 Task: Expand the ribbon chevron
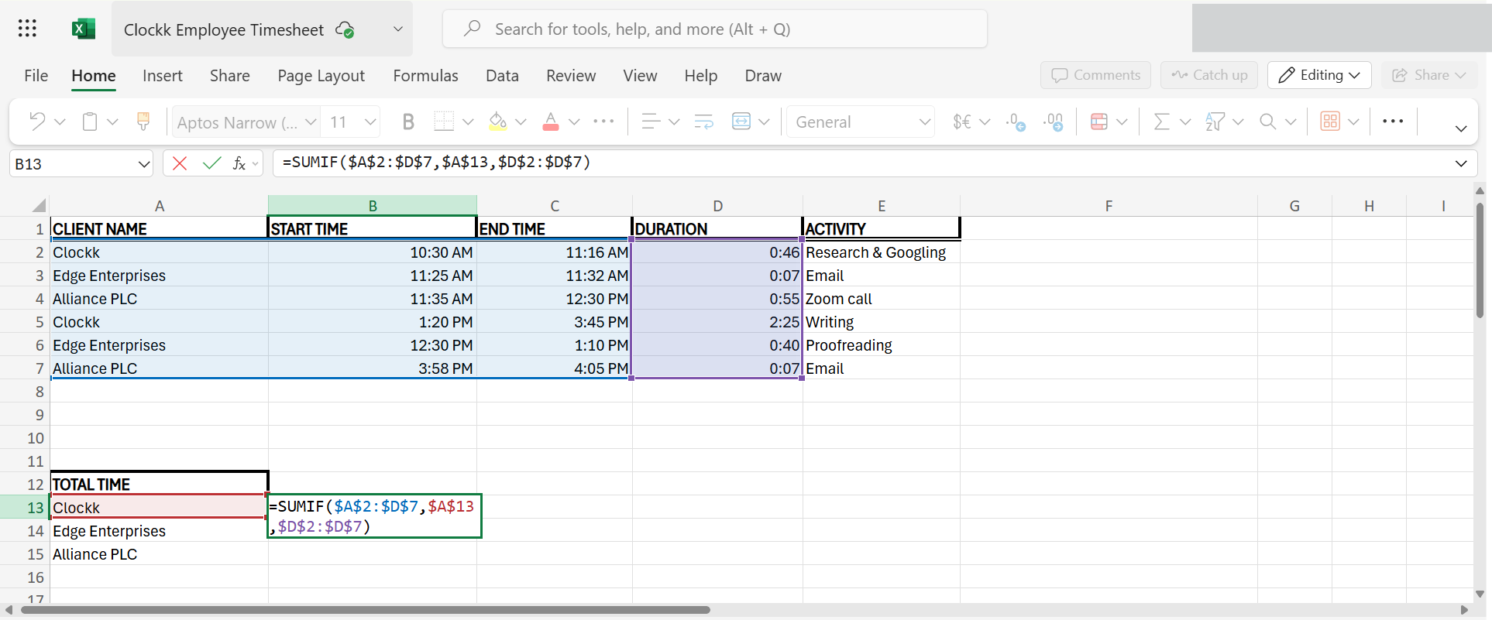(x=1461, y=128)
